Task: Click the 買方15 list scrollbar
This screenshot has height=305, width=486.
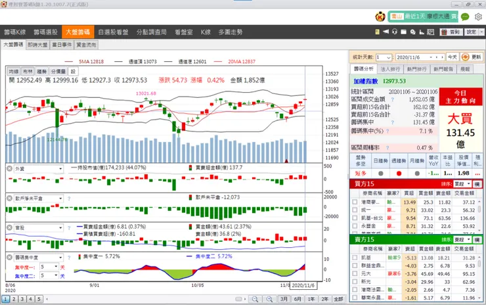Action: click(479, 216)
